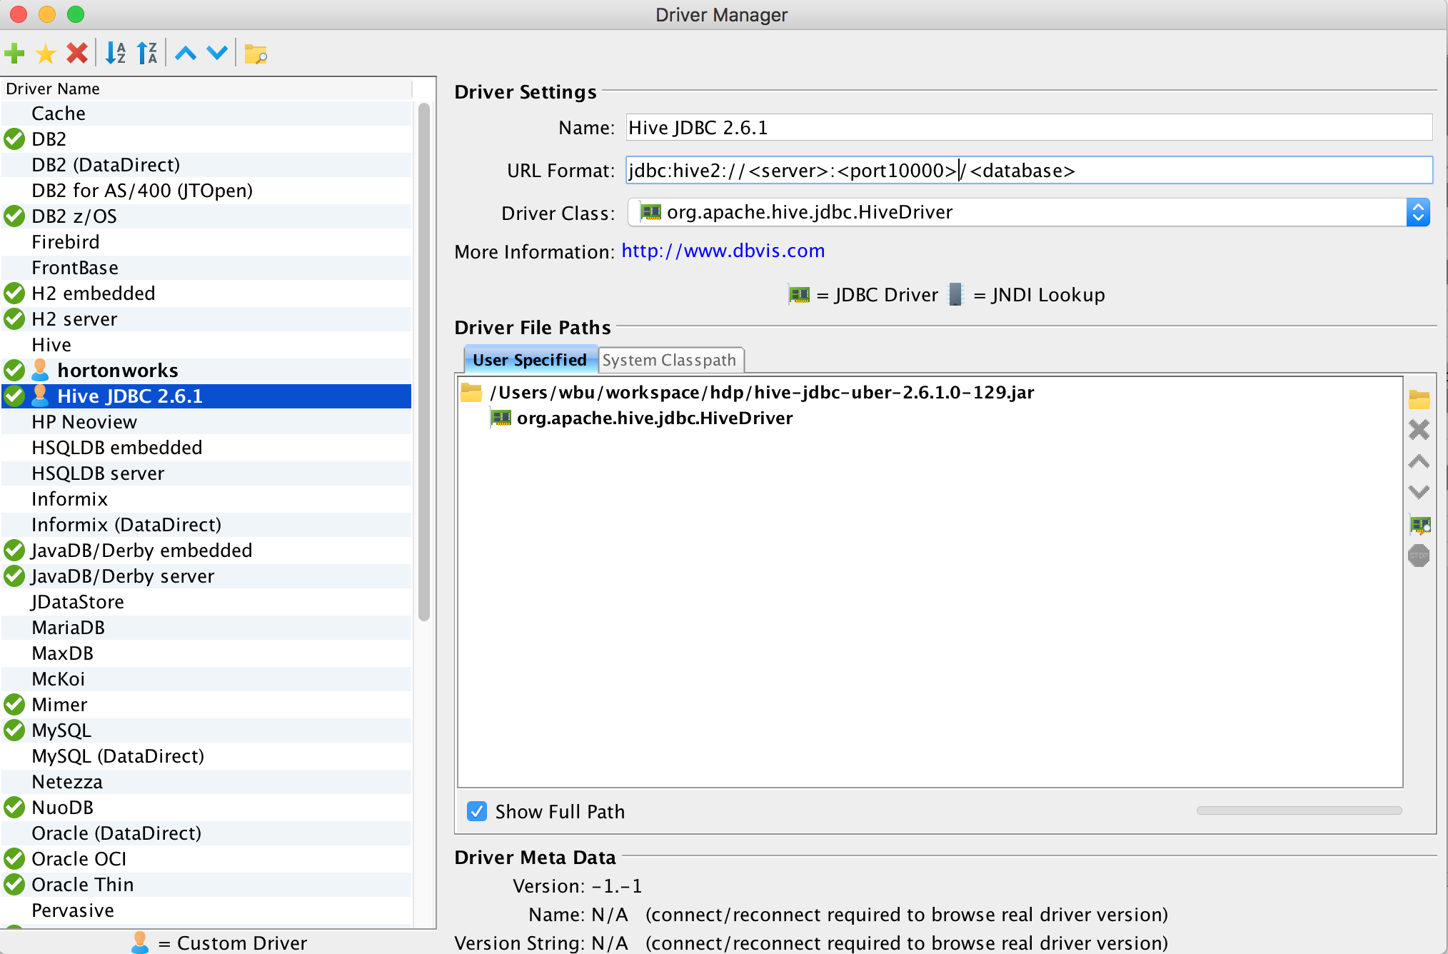Image resolution: width=1448 pixels, height=954 pixels.
Task: Add a JAR file via the folder icon
Action: (1419, 400)
